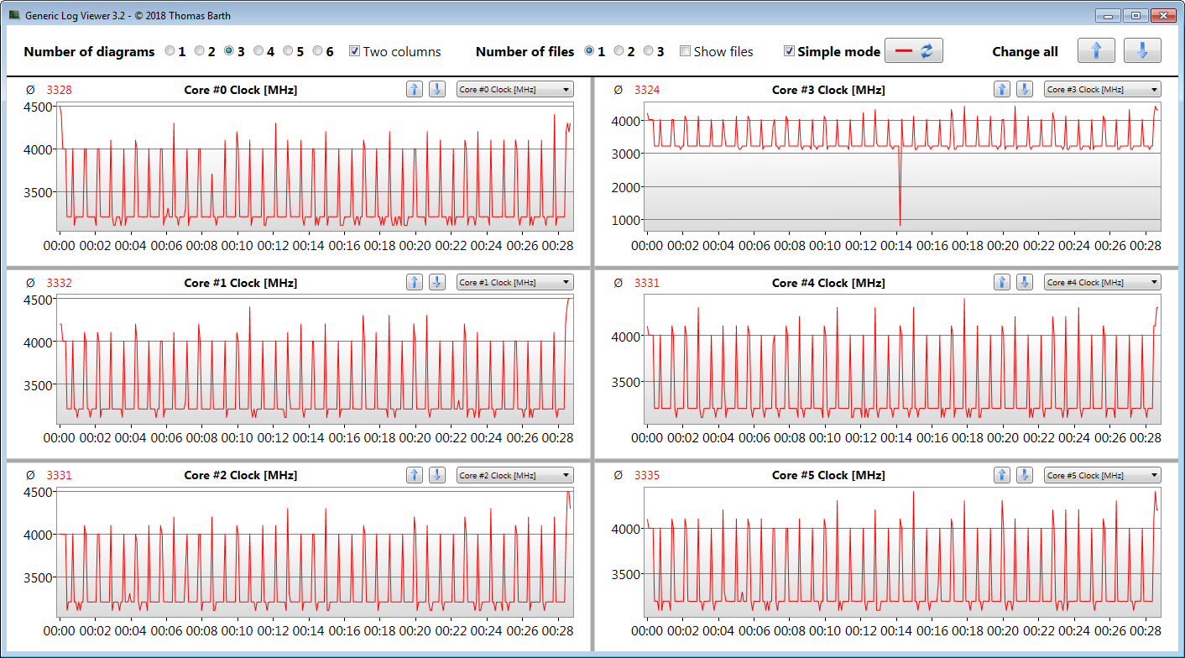Open the Core #5 Clock [MHz] dropdown
Image resolution: width=1185 pixels, height=658 pixels.
pos(1102,475)
